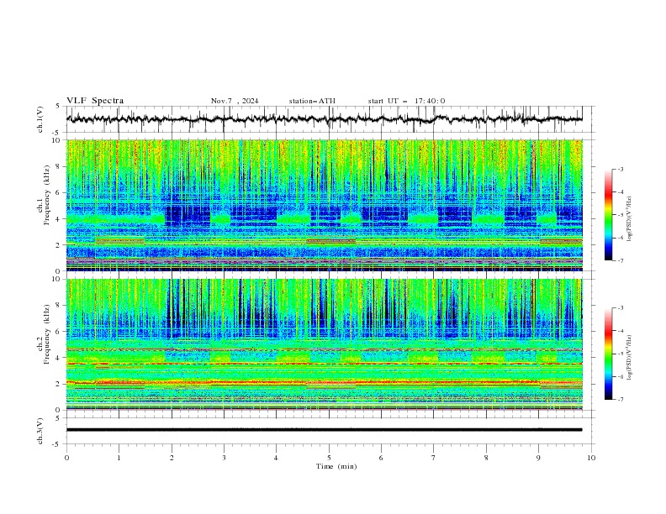The width and height of the screenshot is (666, 514).
Task: Click the ch.1 spectrogram panel
Action: click(x=324, y=205)
